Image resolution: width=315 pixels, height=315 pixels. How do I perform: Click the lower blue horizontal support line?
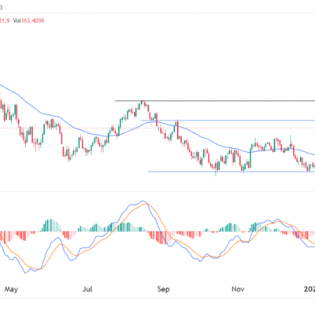[x=232, y=172]
